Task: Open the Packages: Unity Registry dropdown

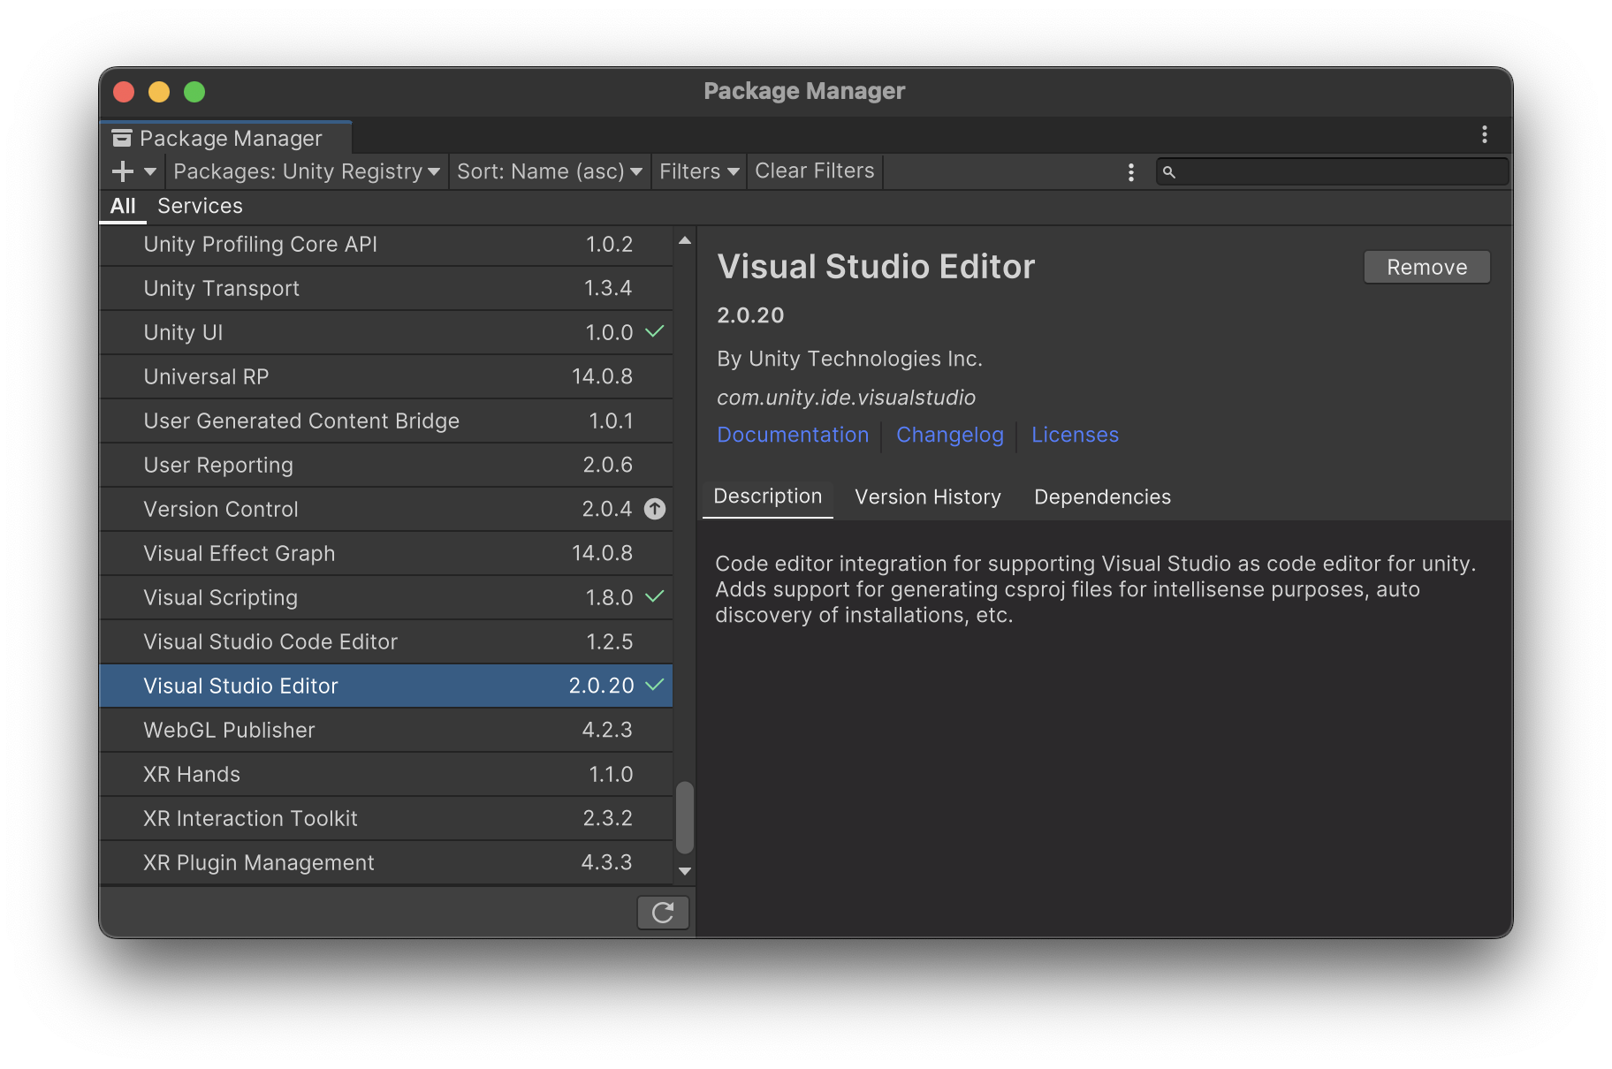Action: (x=306, y=171)
